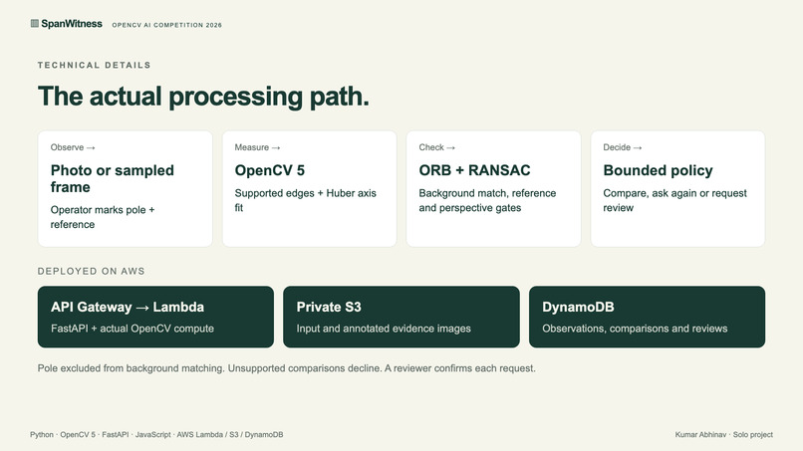Click the SpanWitness brand name
The width and height of the screenshot is (803, 451).
tap(72, 24)
